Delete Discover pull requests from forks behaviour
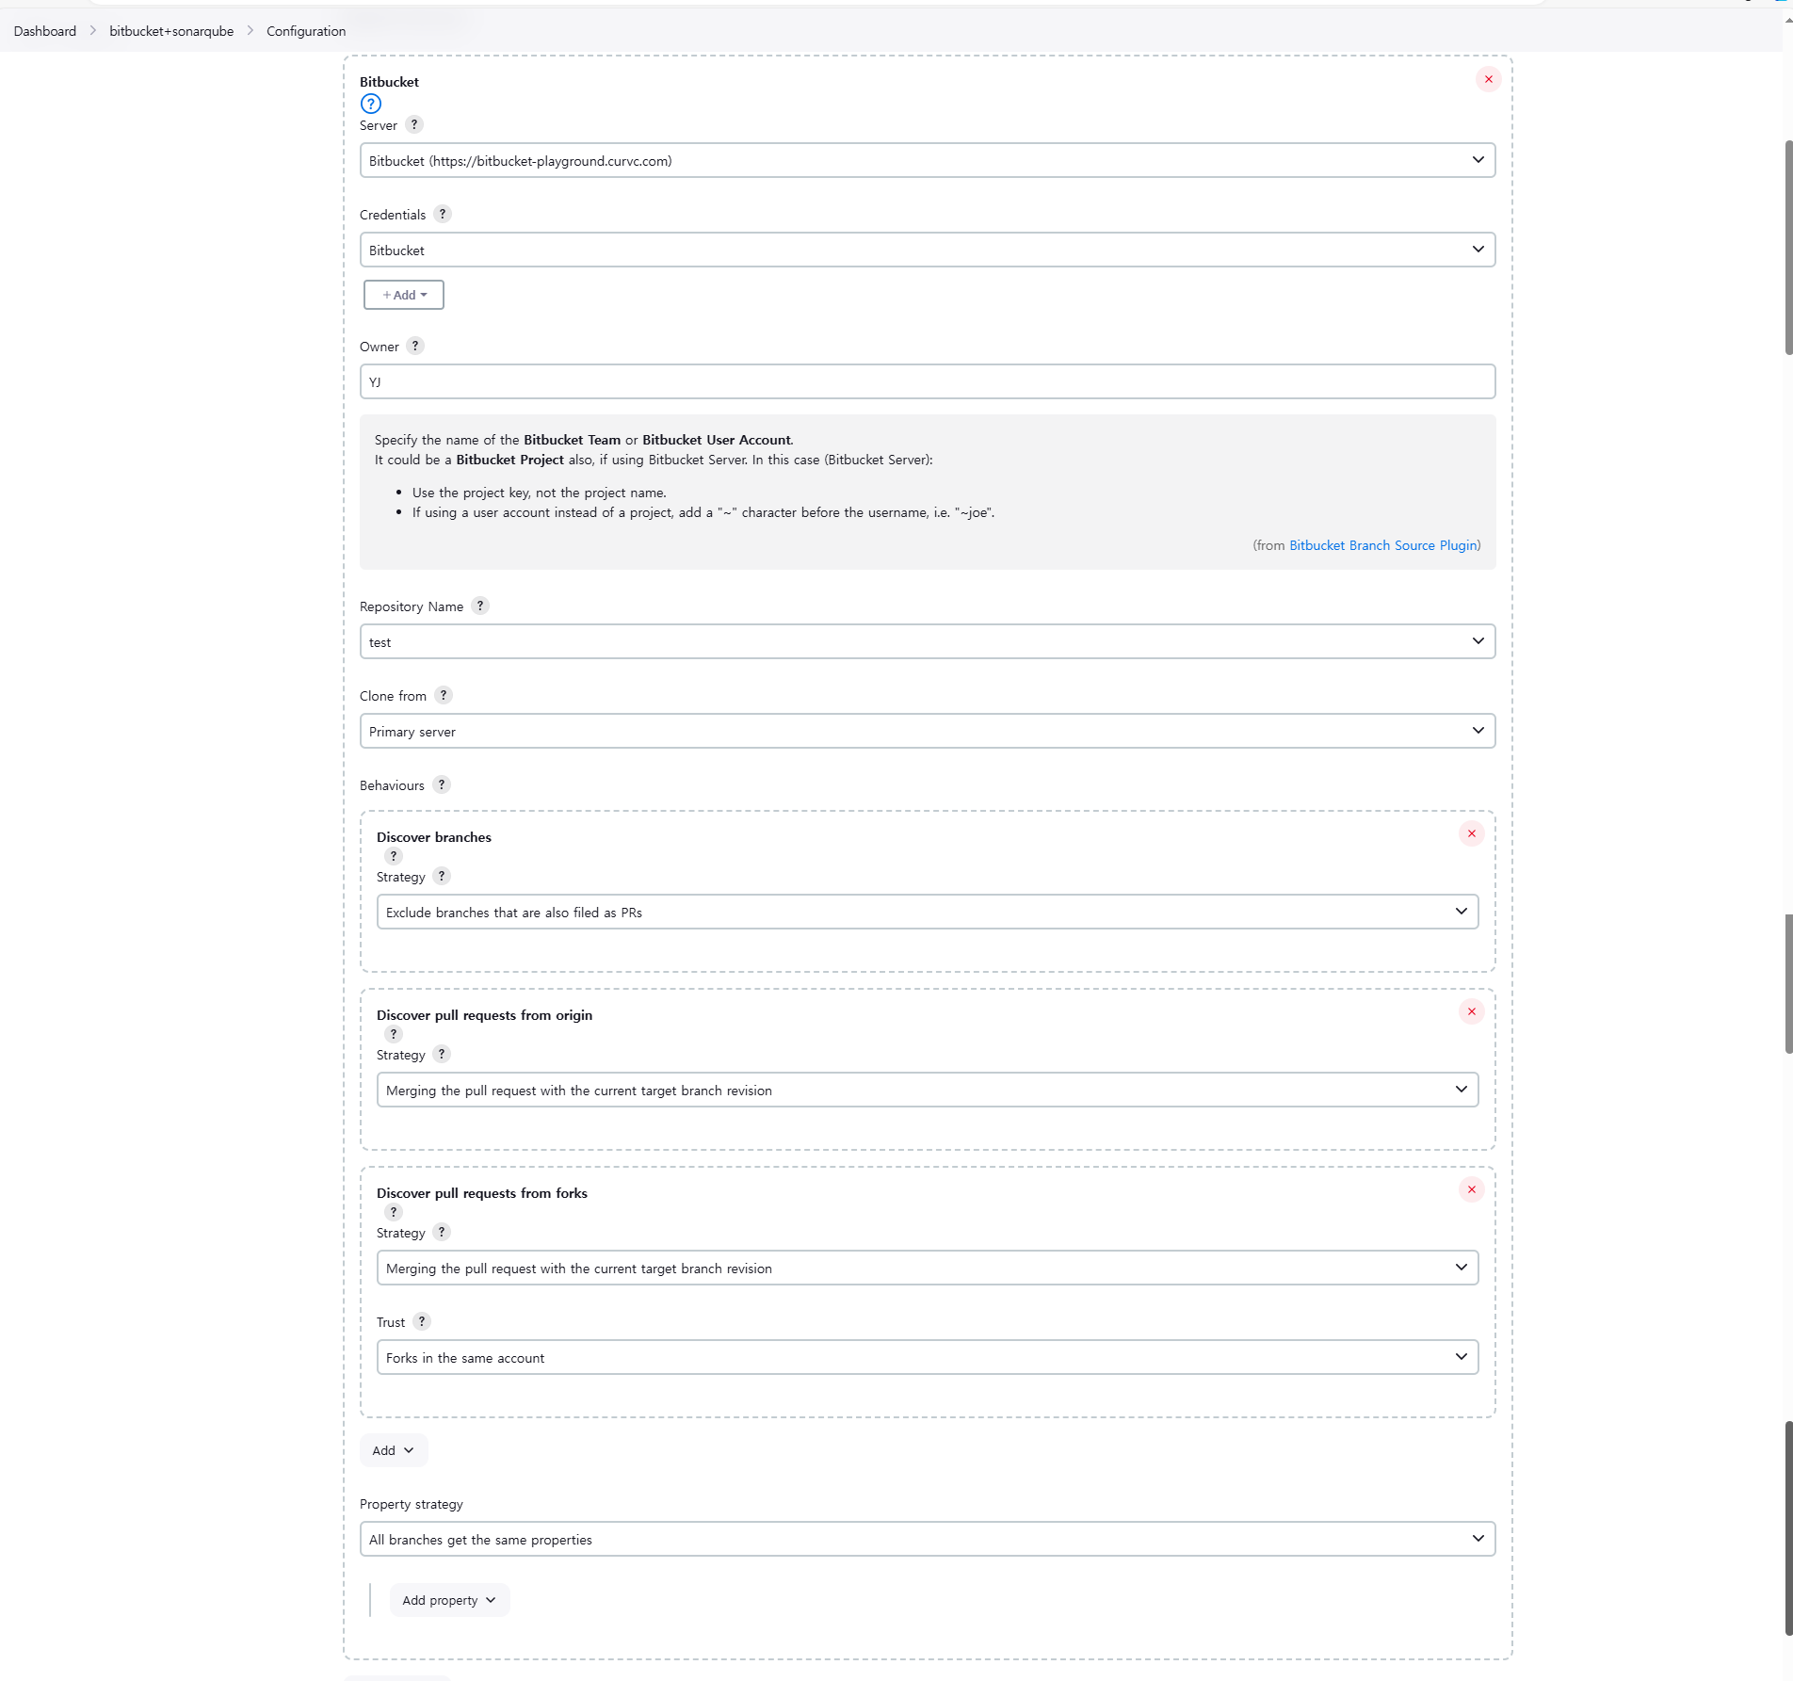 coord(1471,1189)
